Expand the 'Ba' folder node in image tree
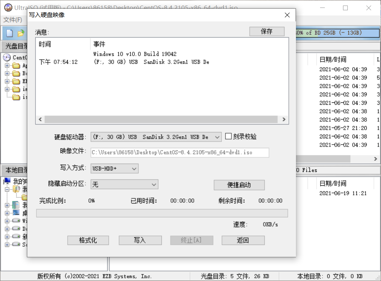This screenshot has width=381, height=281. pyautogui.click(x=7, y=73)
